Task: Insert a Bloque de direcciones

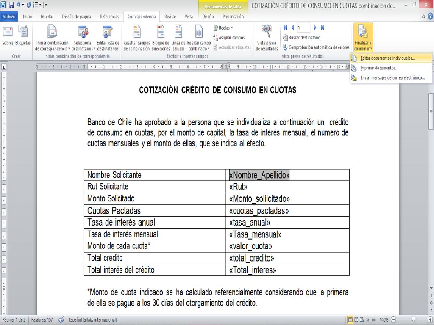Action: point(161,38)
